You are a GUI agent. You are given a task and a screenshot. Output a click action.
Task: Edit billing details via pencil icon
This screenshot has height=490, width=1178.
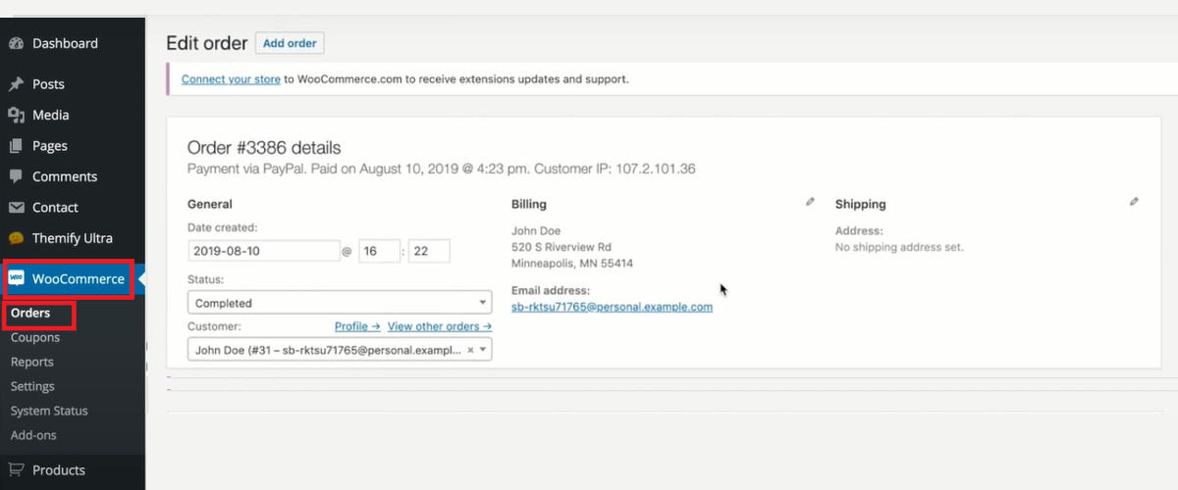[810, 202]
